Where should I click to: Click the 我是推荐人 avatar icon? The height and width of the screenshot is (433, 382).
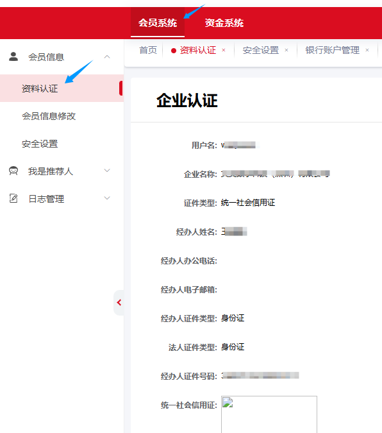(13, 171)
